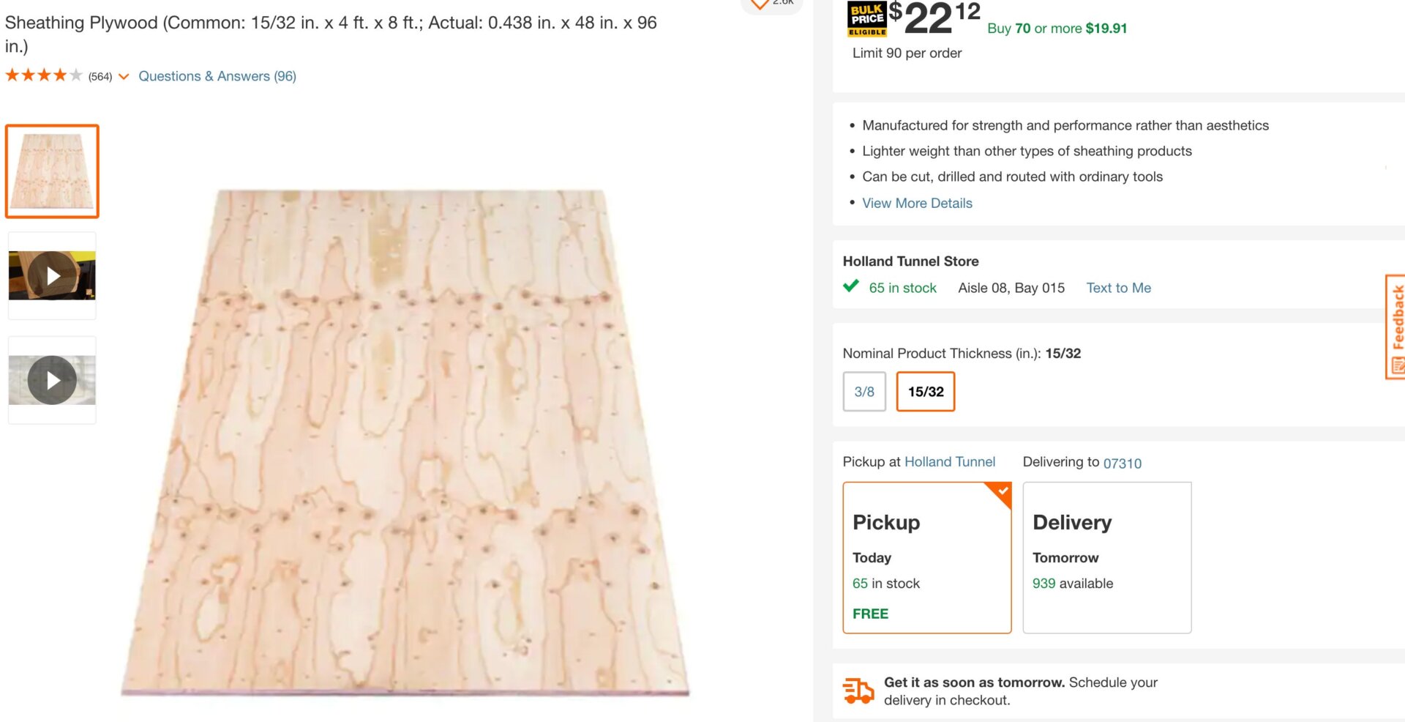Choose the Pickup fulfillment option

click(926, 557)
